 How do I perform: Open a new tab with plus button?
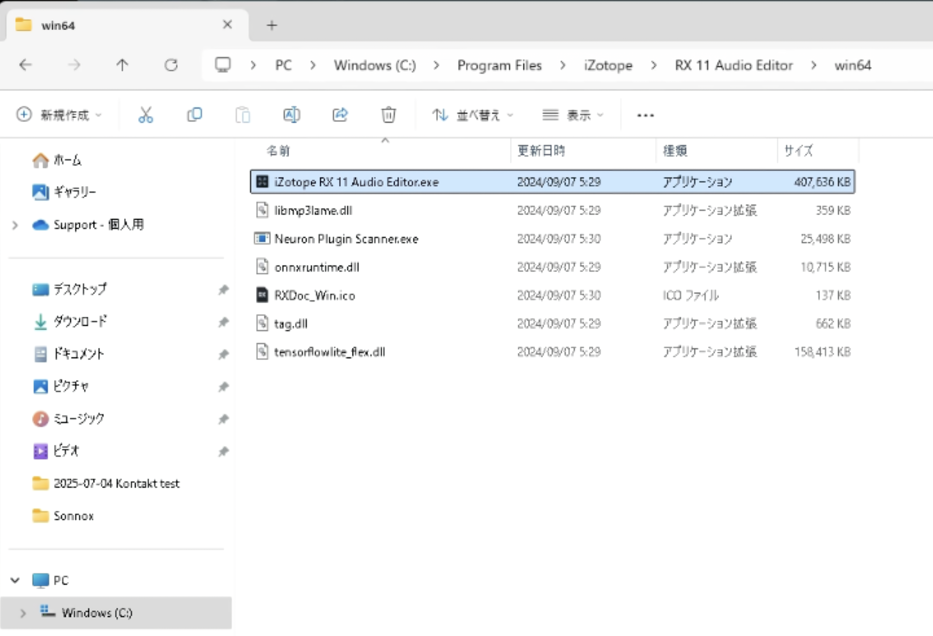click(272, 25)
